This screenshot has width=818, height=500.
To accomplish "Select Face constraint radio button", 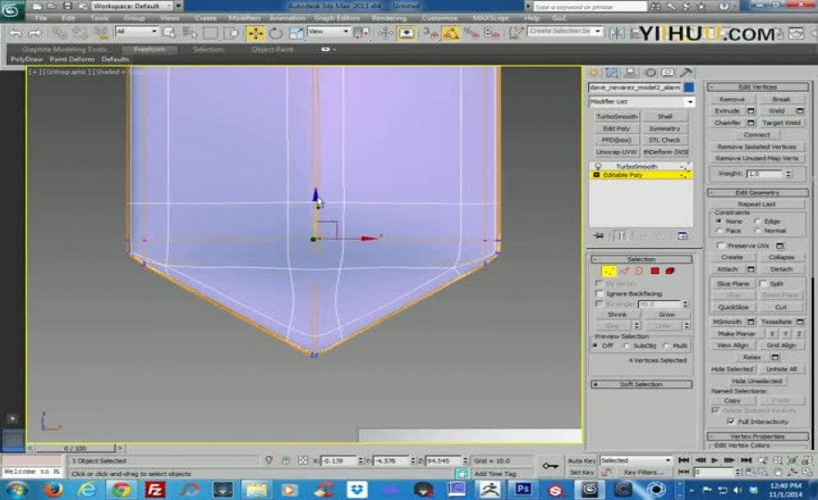I will (x=719, y=231).
